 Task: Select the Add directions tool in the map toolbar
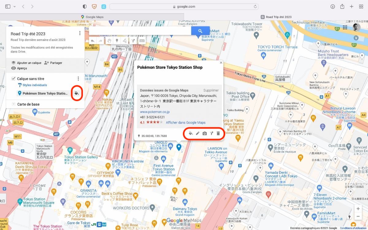[x=133, y=40]
